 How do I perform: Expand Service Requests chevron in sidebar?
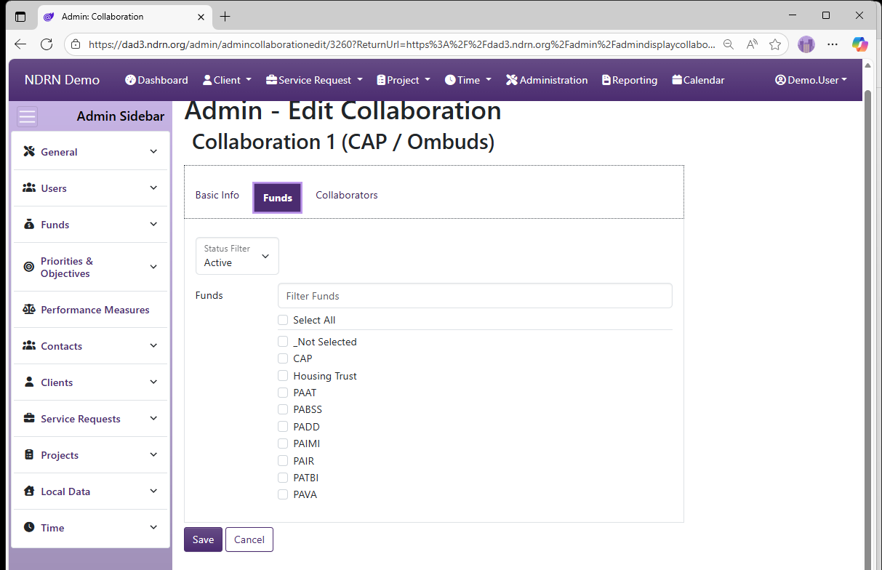153,419
